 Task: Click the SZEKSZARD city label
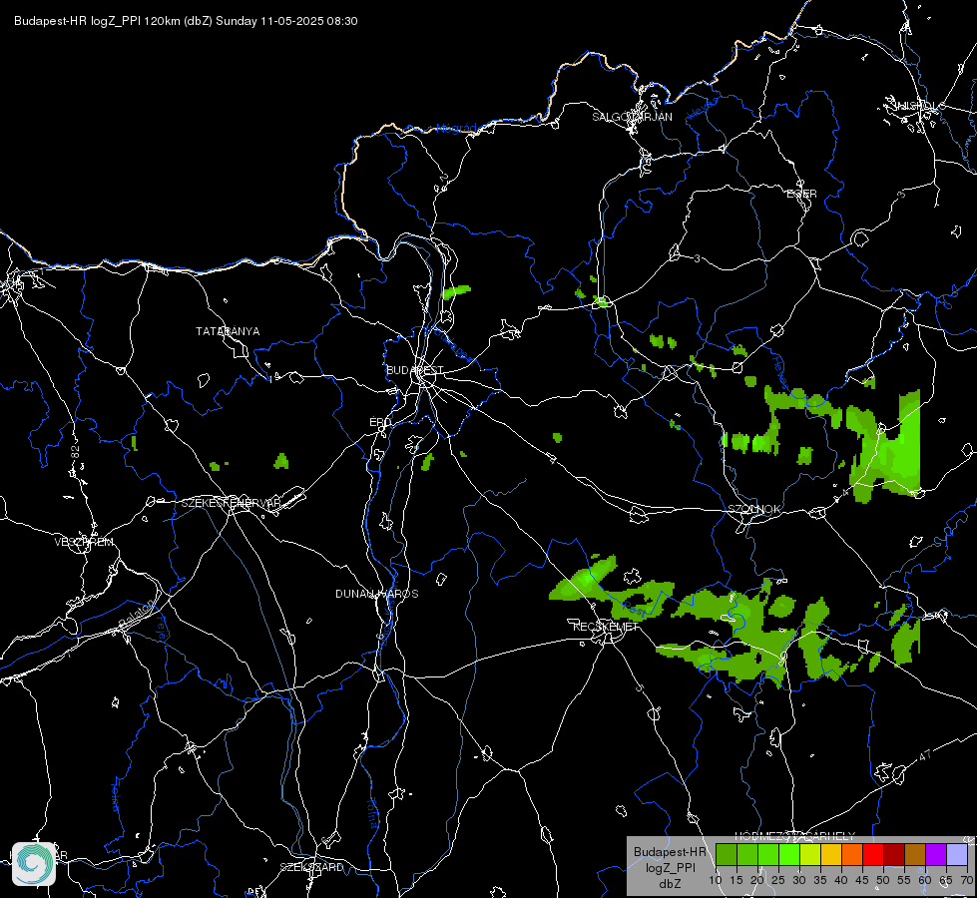click(x=311, y=867)
